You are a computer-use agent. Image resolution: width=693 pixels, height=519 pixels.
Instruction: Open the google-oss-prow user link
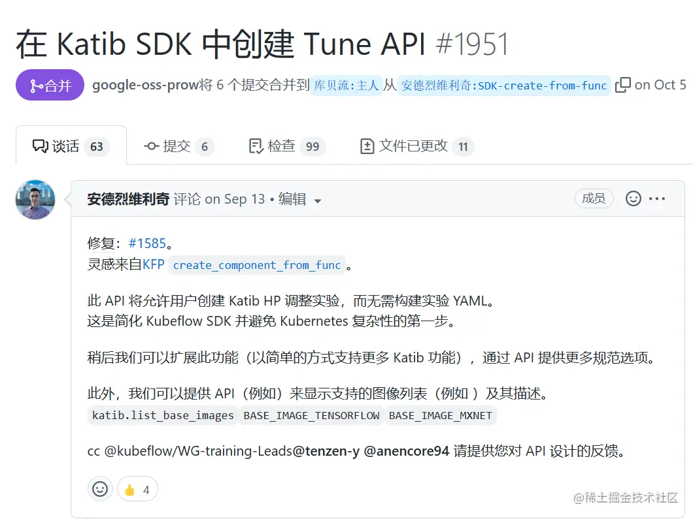(x=145, y=85)
